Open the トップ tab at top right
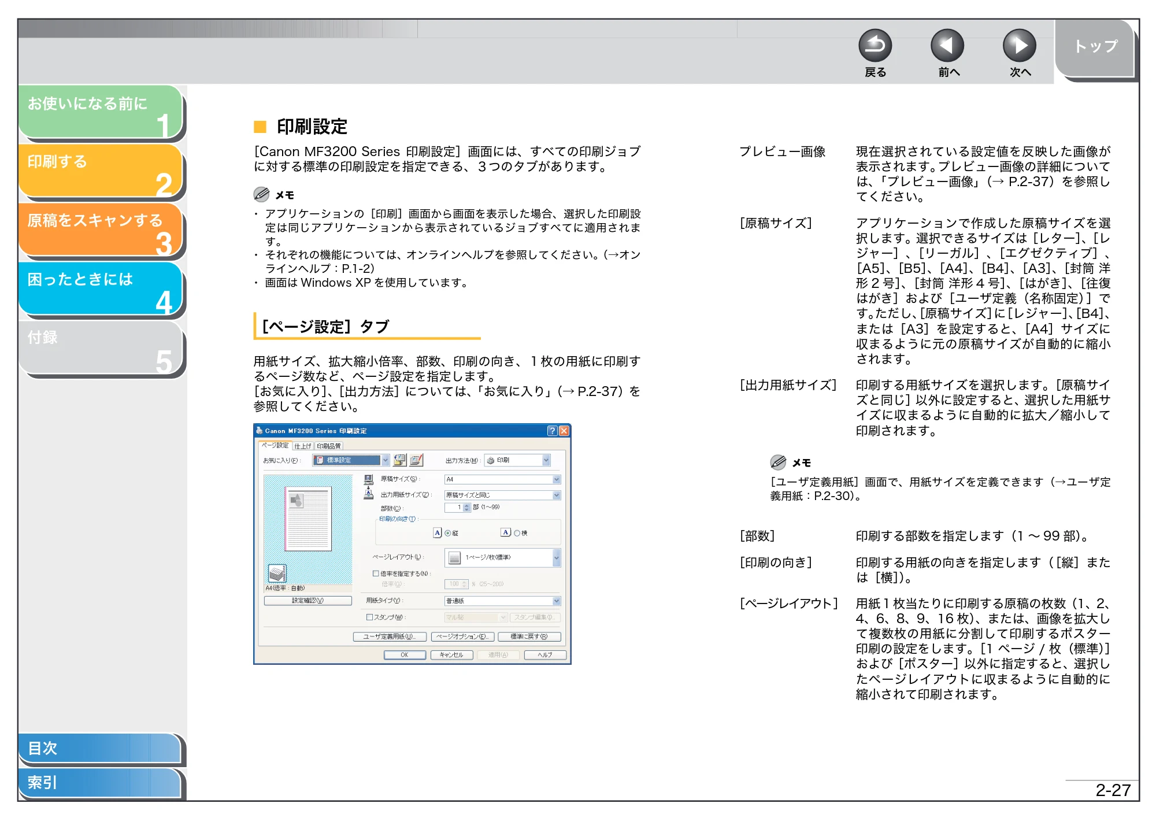Image resolution: width=1156 pixels, height=818 pixels. click(1095, 47)
